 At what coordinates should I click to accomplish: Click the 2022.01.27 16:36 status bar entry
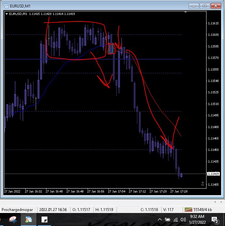click(53, 209)
